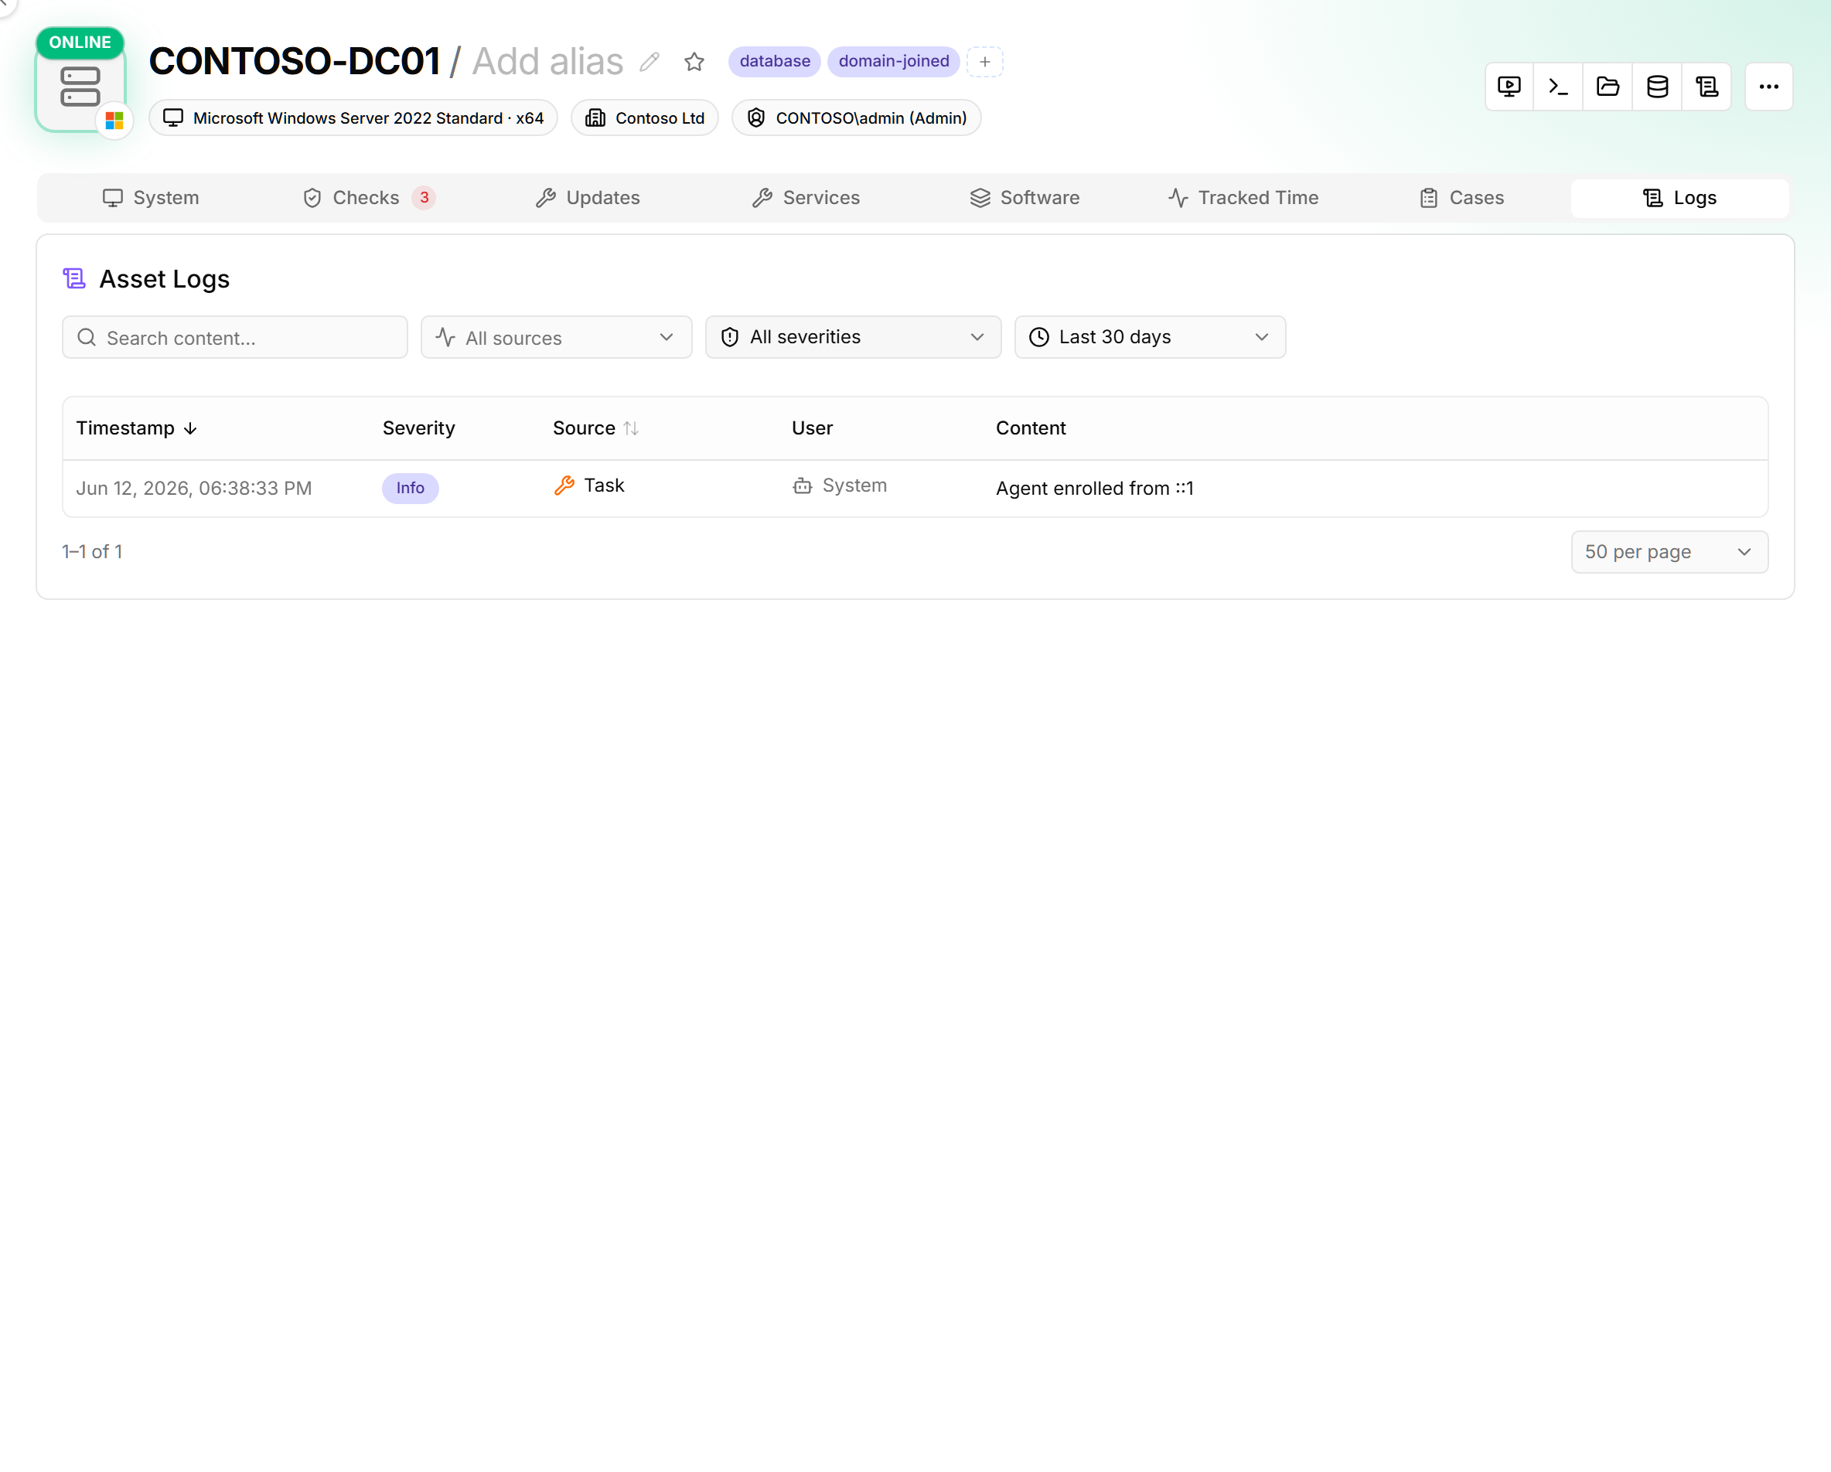The height and width of the screenshot is (1472, 1831).
Task: Click the 1–1 of 1 pagination text
Action: [93, 552]
